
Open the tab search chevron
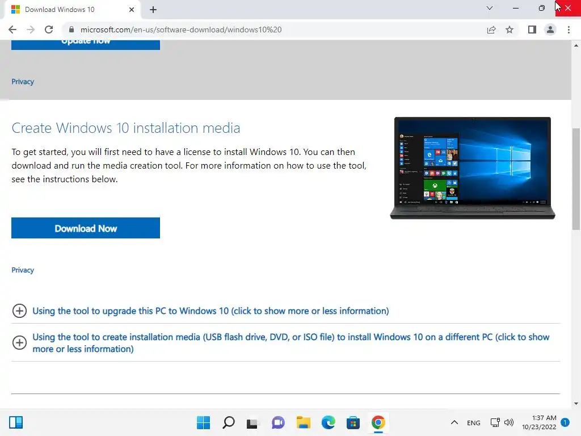490,8
